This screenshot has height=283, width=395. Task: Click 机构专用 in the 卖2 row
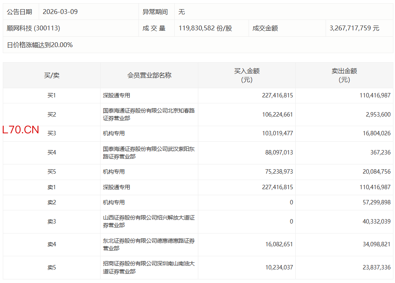tap(114, 202)
